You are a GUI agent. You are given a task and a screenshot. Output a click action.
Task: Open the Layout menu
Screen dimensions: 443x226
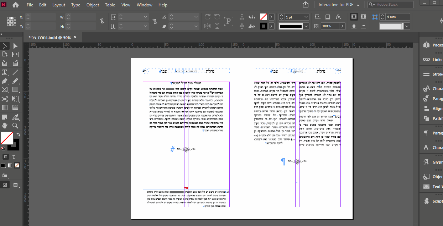click(x=59, y=5)
